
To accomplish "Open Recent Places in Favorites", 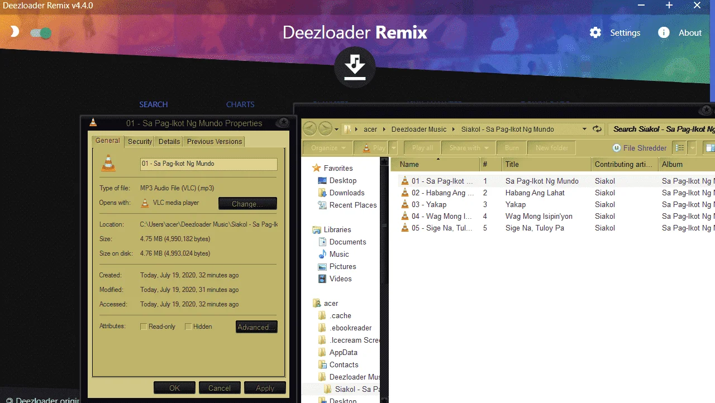I will [353, 205].
